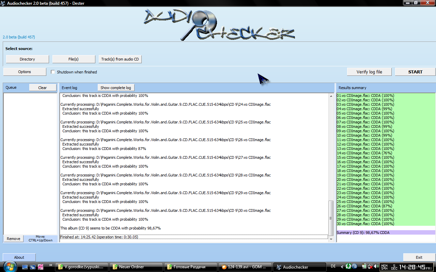
Task: Switch to V.gorodke folder taskbar button
Action: 82,267
